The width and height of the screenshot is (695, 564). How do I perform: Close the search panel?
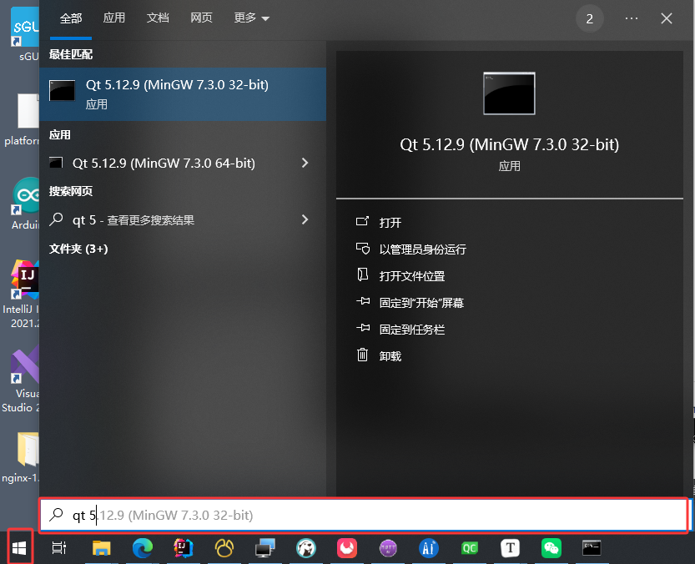(x=666, y=18)
